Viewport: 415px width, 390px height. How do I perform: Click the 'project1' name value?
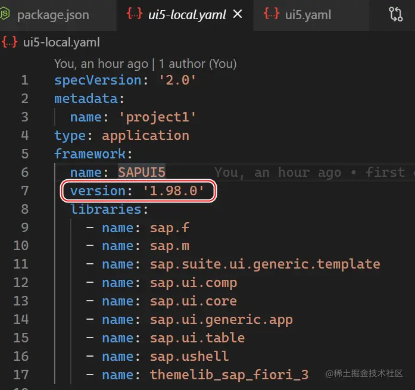point(157,117)
